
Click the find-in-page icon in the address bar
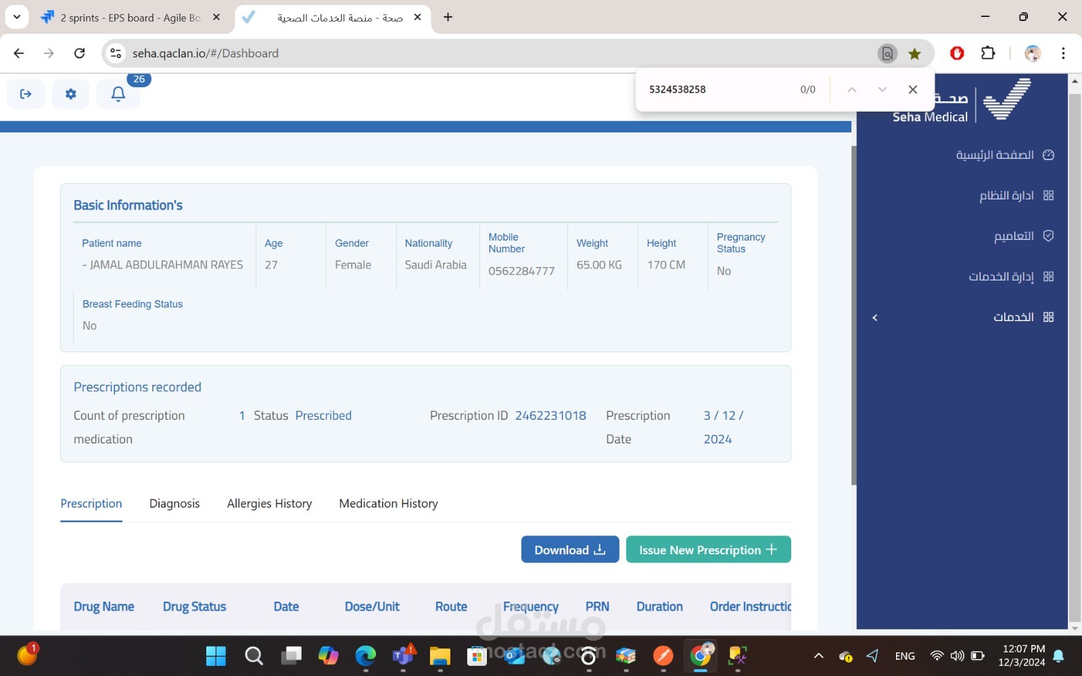(887, 53)
